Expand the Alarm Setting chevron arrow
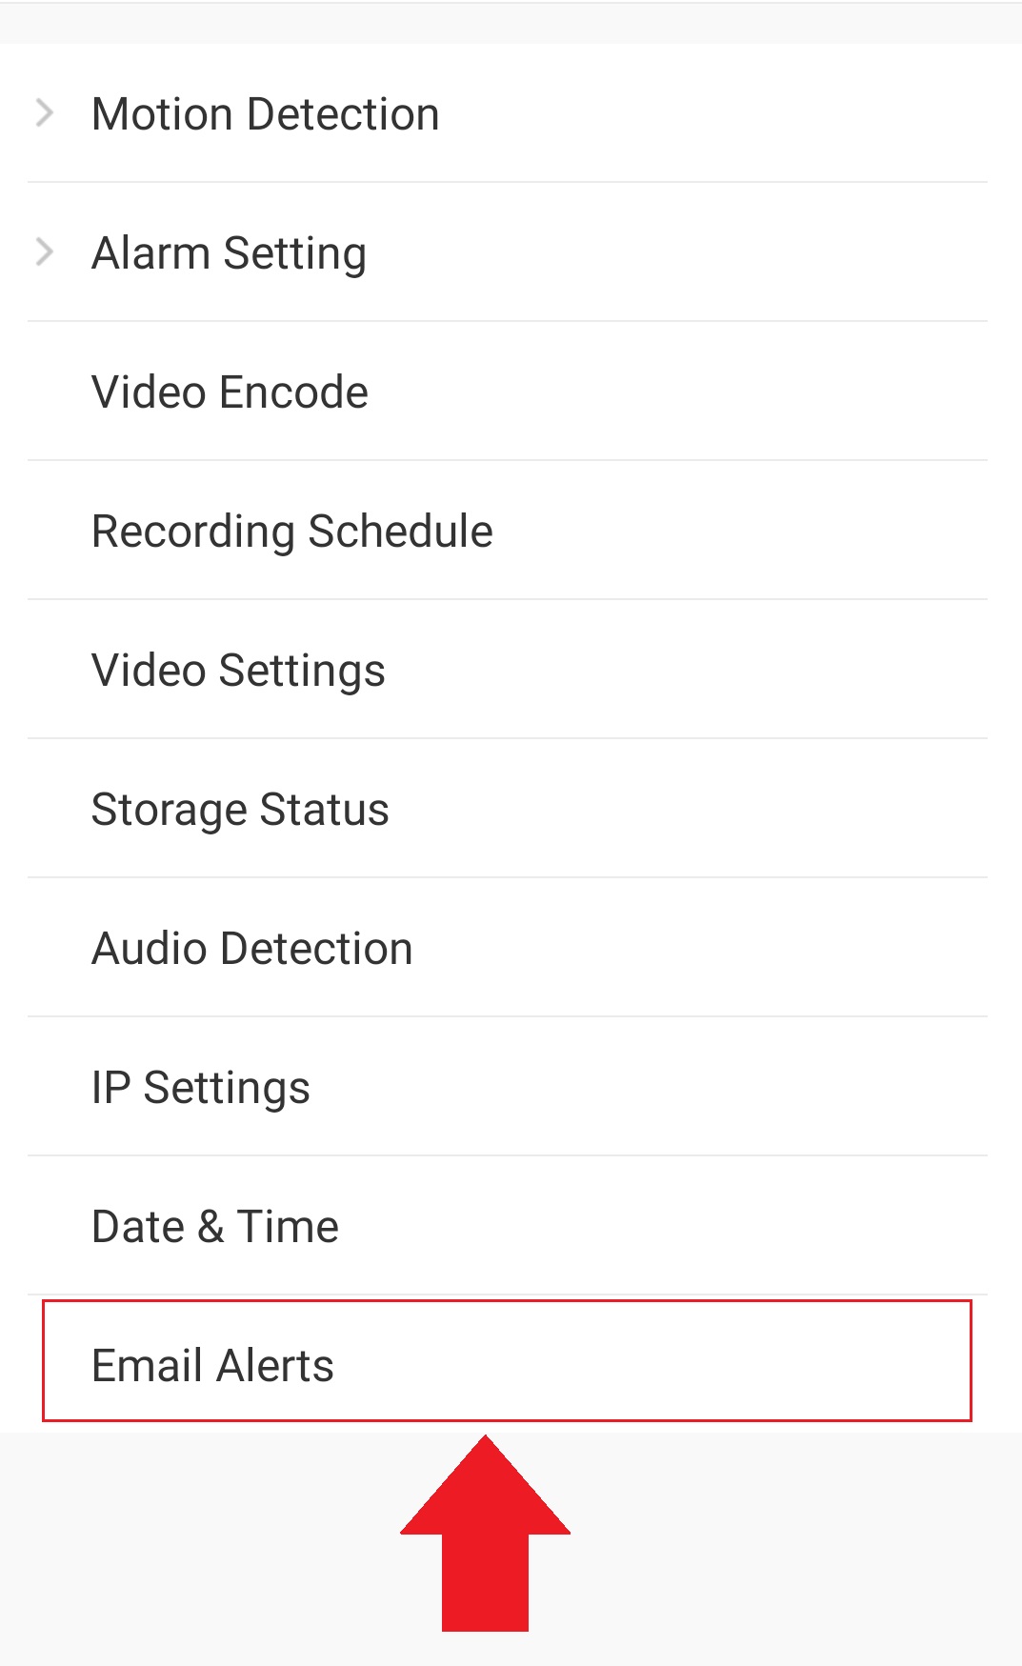The width and height of the screenshot is (1022, 1666). [x=44, y=252]
